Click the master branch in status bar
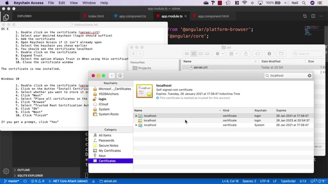The height and width of the screenshot is (184, 328). click(11, 181)
